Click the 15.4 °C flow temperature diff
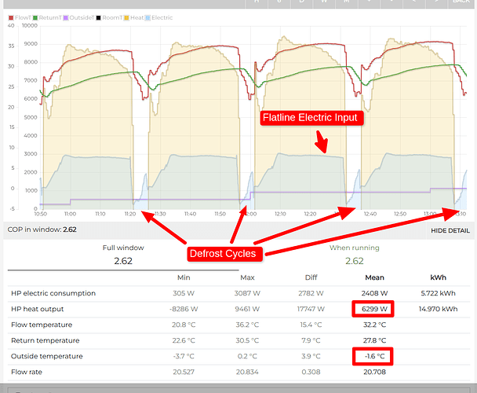 point(311,325)
